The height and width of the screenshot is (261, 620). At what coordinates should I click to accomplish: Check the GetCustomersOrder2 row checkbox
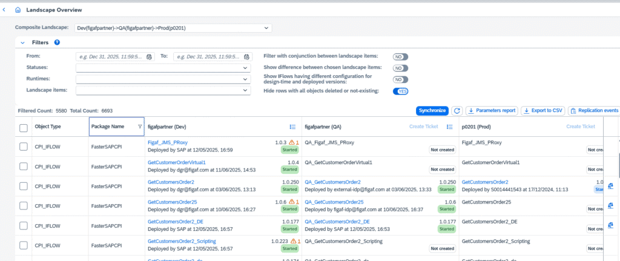click(24, 186)
